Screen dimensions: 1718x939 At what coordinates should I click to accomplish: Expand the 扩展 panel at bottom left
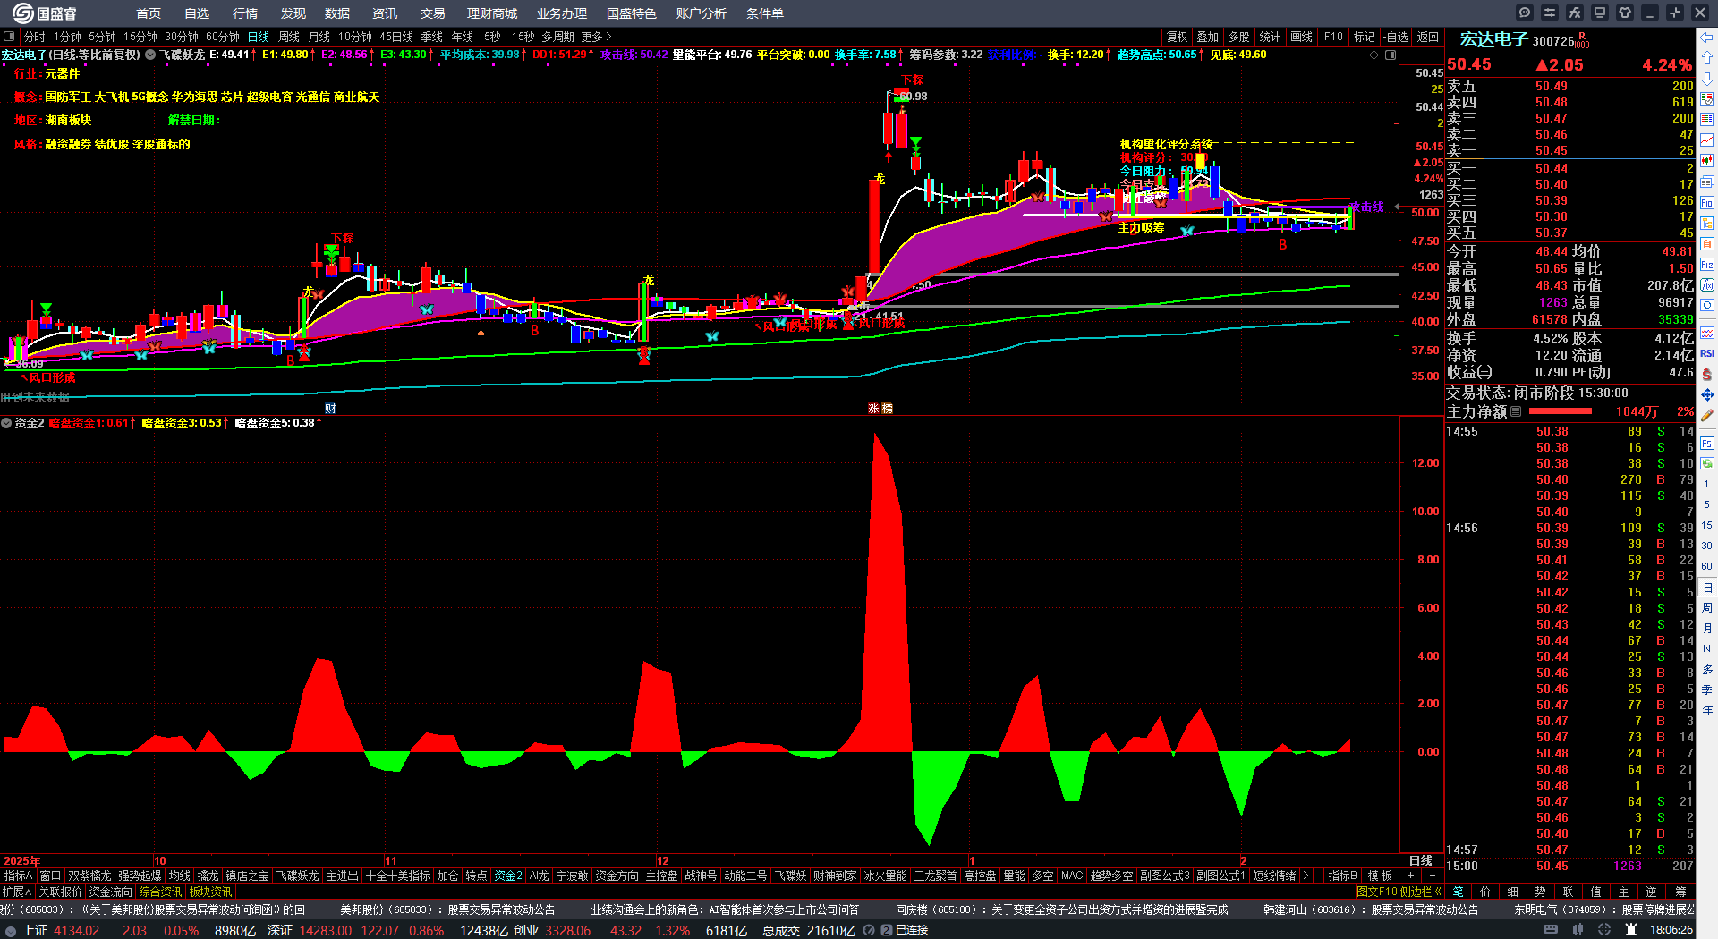(x=17, y=892)
